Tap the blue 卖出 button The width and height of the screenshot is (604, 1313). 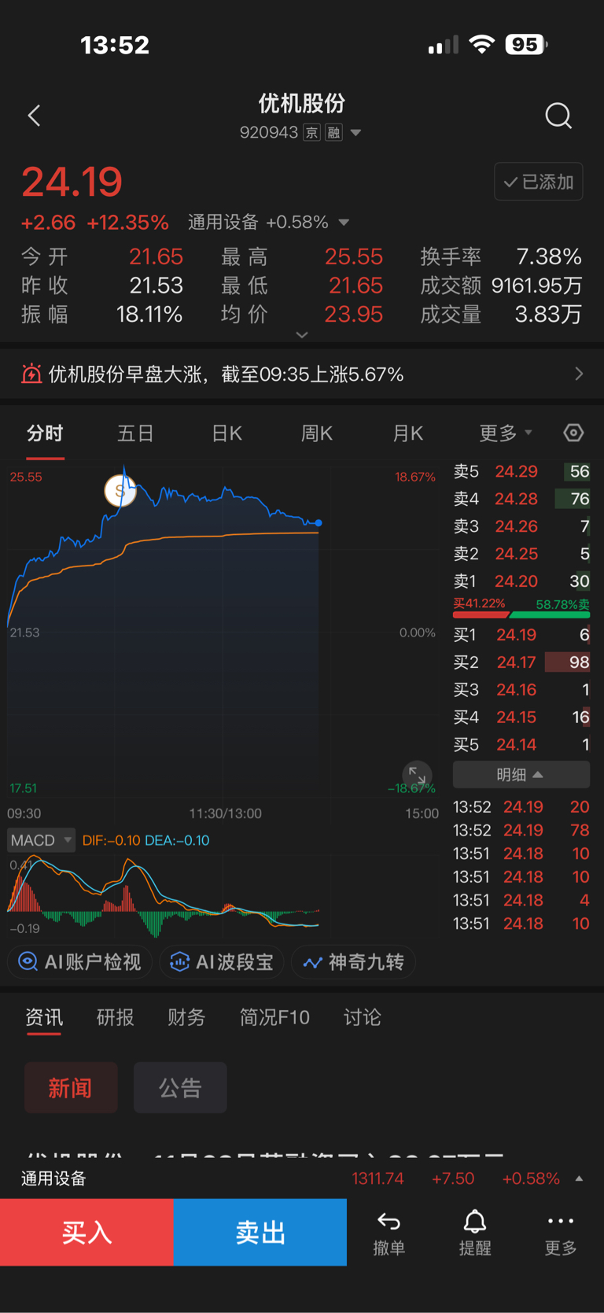tap(260, 1232)
